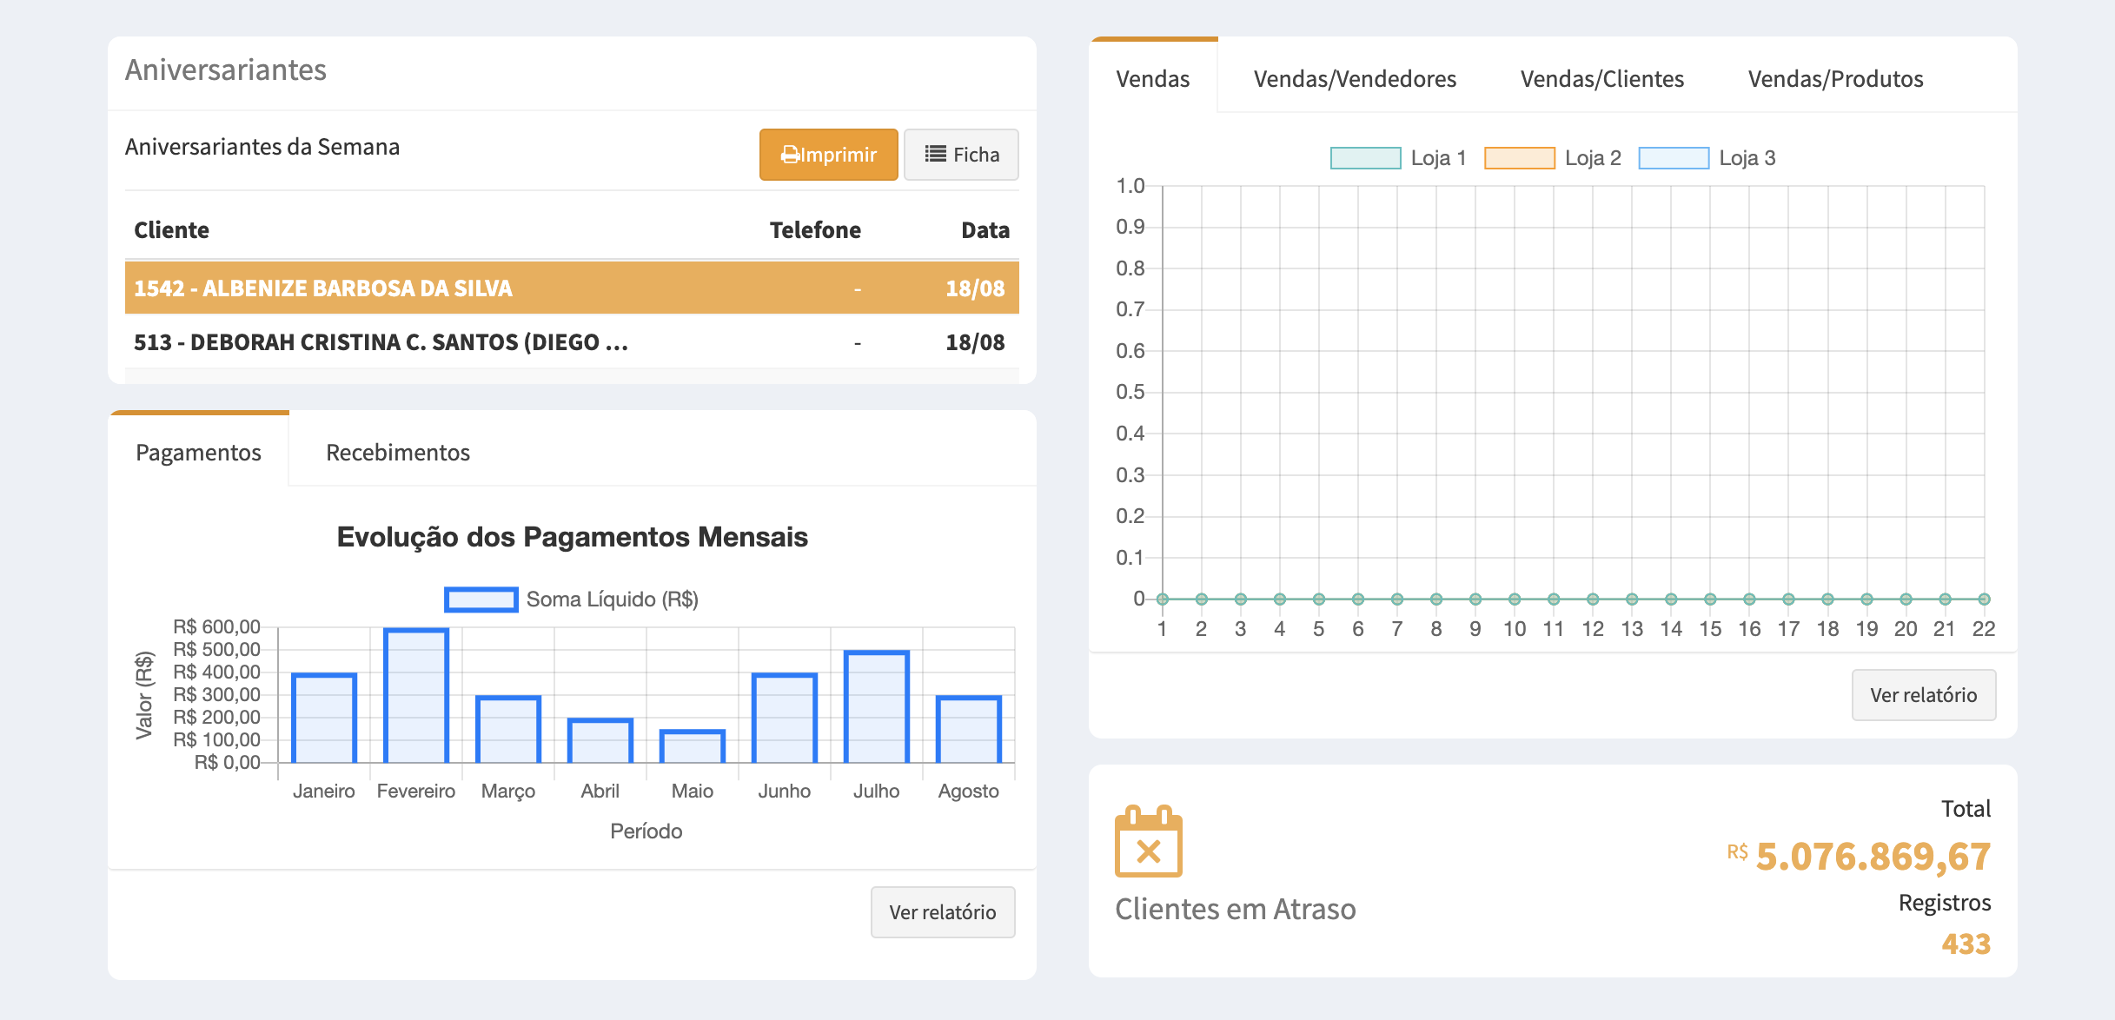2115x1020 pixels.
Task: Click the calendar icon for Clientes em Atraso
Action: point(1148,842)
